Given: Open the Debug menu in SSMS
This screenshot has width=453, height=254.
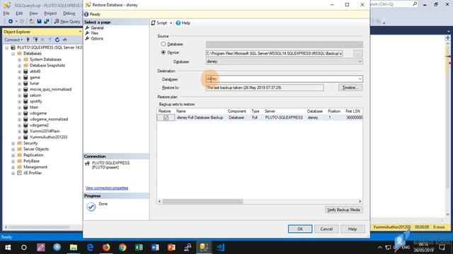Looking at the screenshot, I should (69, 13).
